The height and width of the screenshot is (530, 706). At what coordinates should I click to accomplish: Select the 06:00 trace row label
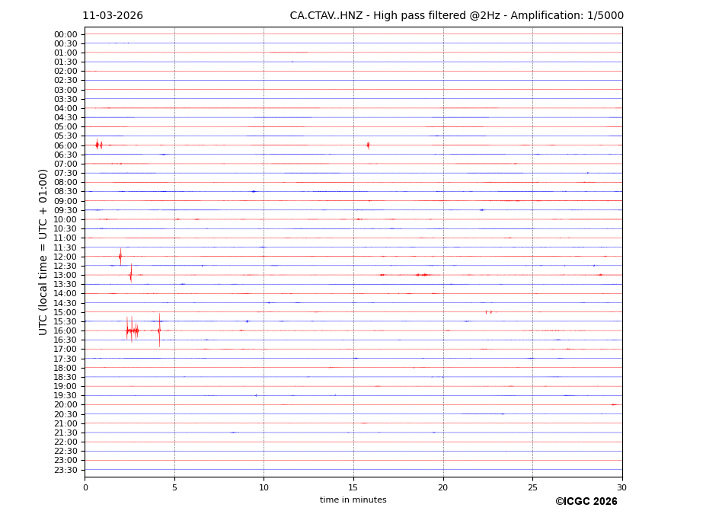[65, 145]
